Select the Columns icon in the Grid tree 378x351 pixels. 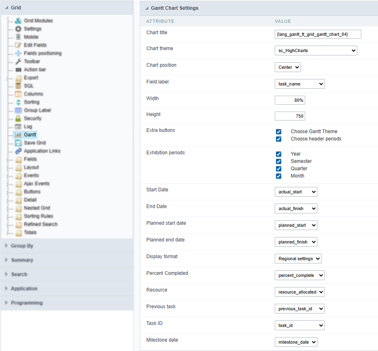(18, 94)
